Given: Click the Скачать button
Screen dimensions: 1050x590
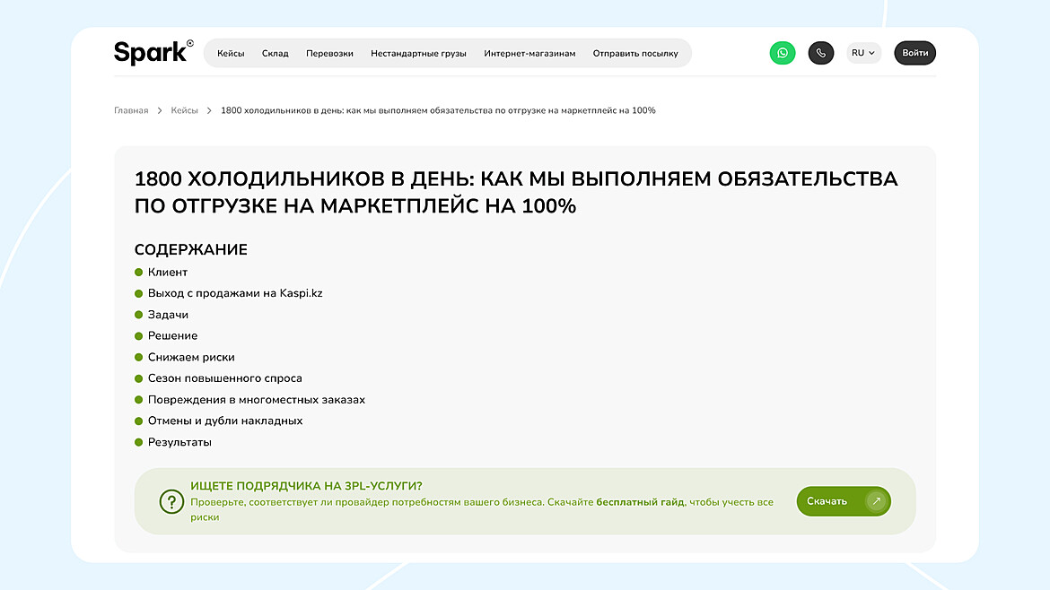Looking at the screenshot, I should (x=843, y=501).
